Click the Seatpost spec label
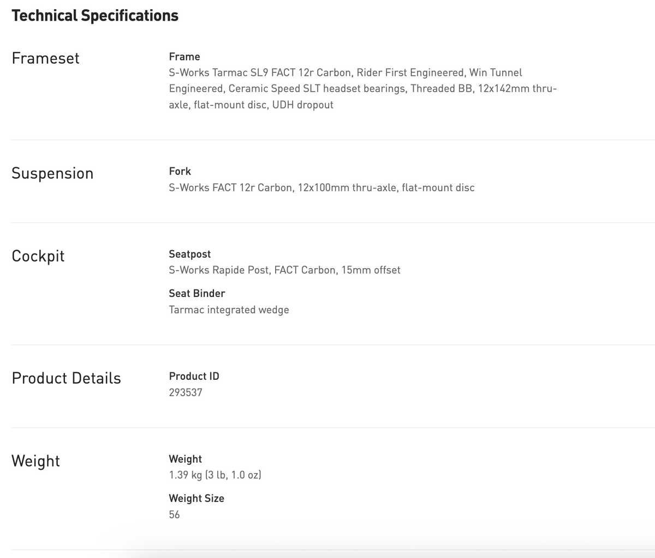The image size is (655, 558). (190, 254)
